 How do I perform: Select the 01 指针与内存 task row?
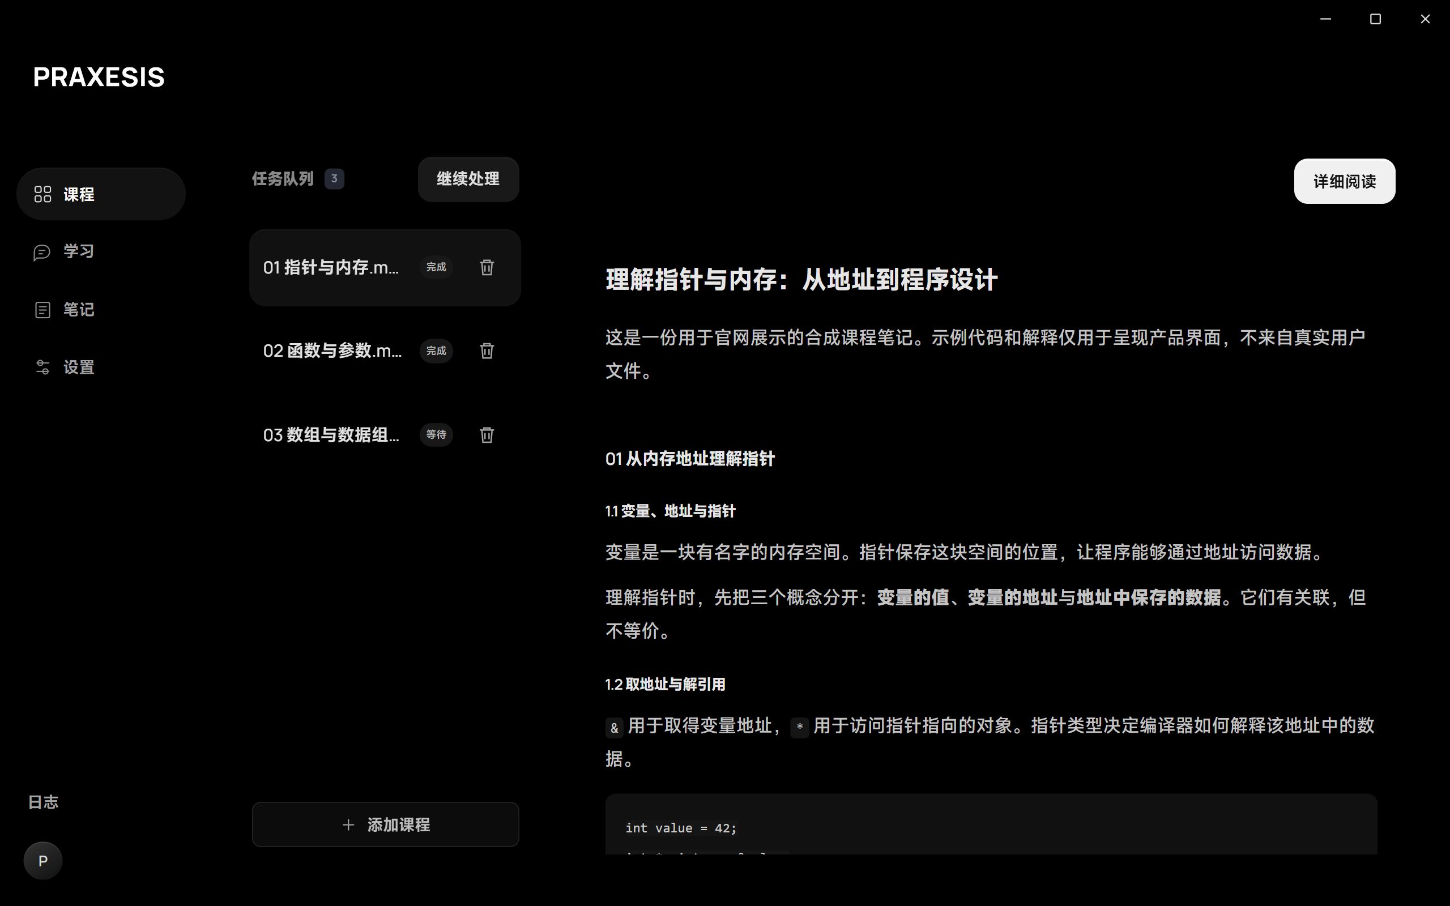(x=385, y=267)
